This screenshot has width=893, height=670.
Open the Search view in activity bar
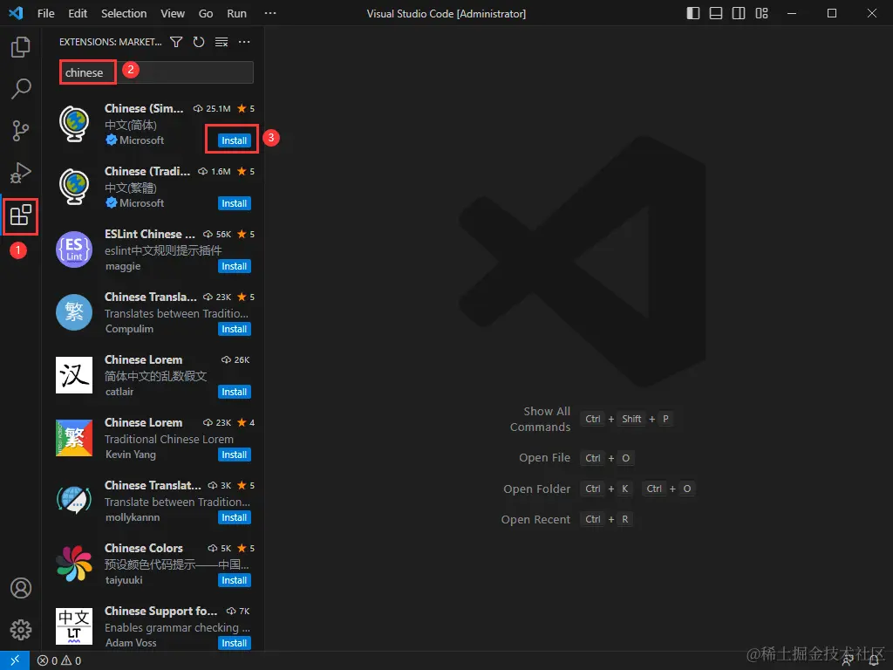pos(21,89)
